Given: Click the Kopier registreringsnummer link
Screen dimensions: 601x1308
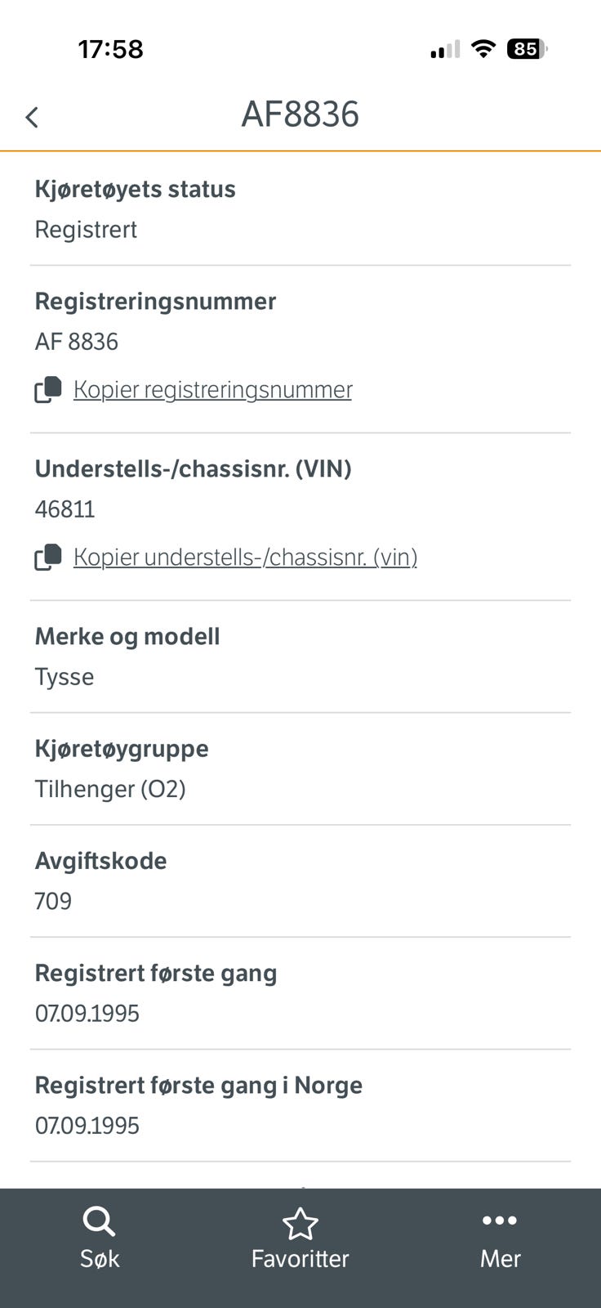Looking at the screenshot, I should click(x=212, y=390).
